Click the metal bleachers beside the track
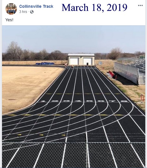Image resolution: width=147 pixels, height=168 pixels. (130, 70)
